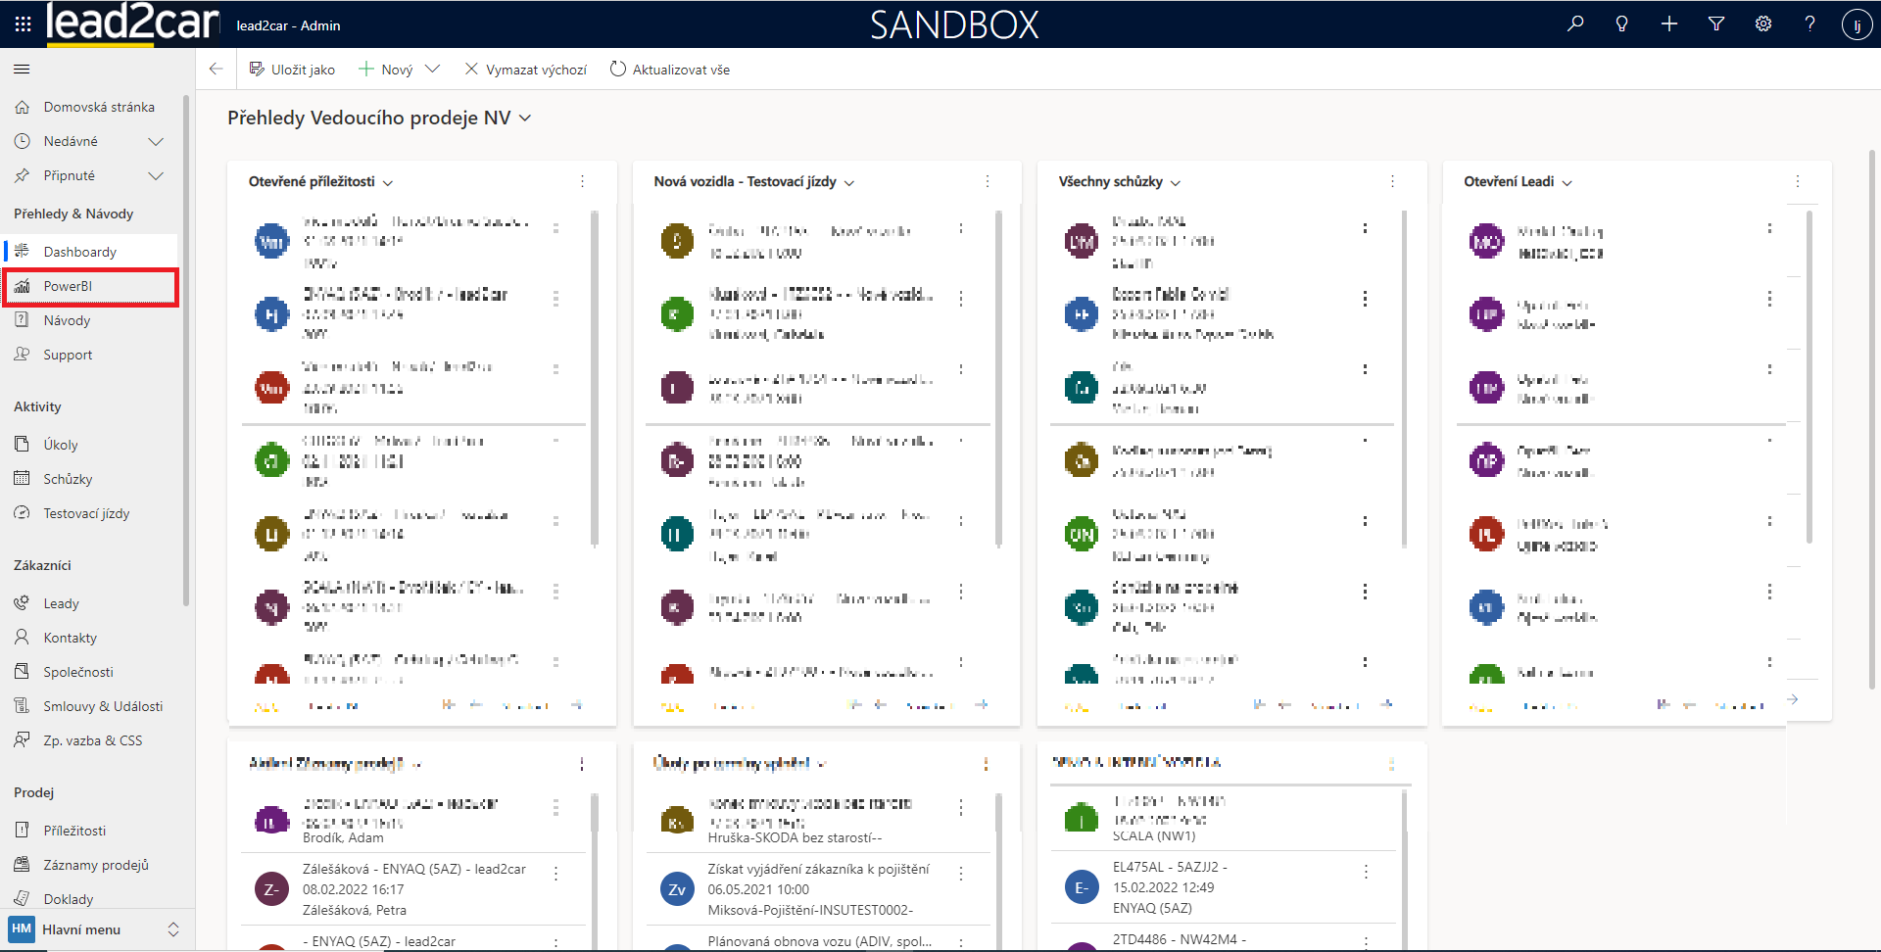Click Aktualizovat vše button

[670, 70]
